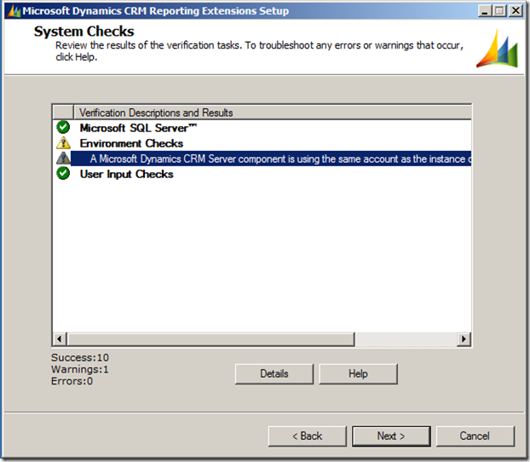Click the Errors:0 text
The height and width of the screenshot is (462, 530).
click(x=72, y=381)
